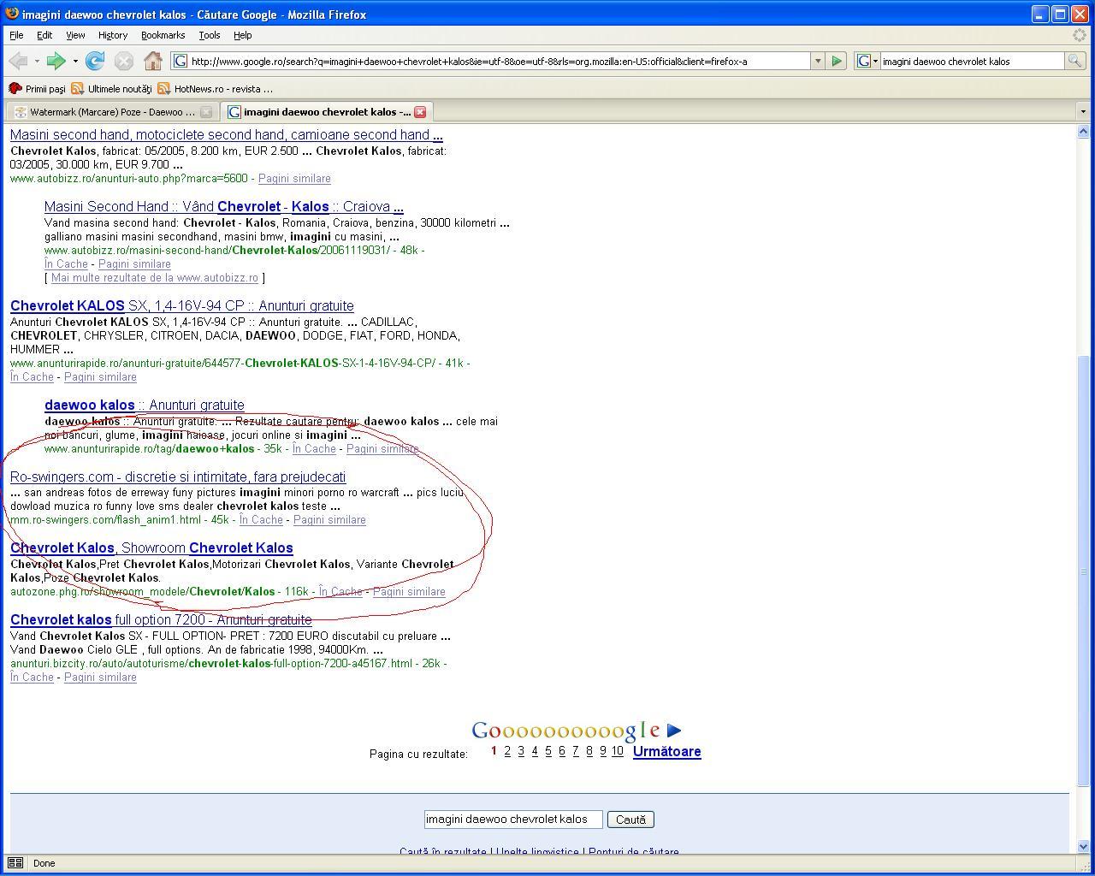This screenshot has height=876, width=1095.
Task: Go to results page 5
Action: click(548, 751)
